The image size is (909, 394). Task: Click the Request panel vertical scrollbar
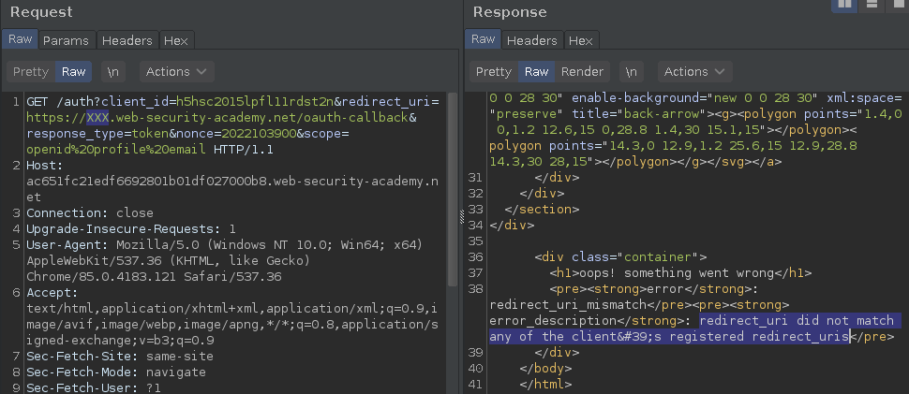point(453,191)
